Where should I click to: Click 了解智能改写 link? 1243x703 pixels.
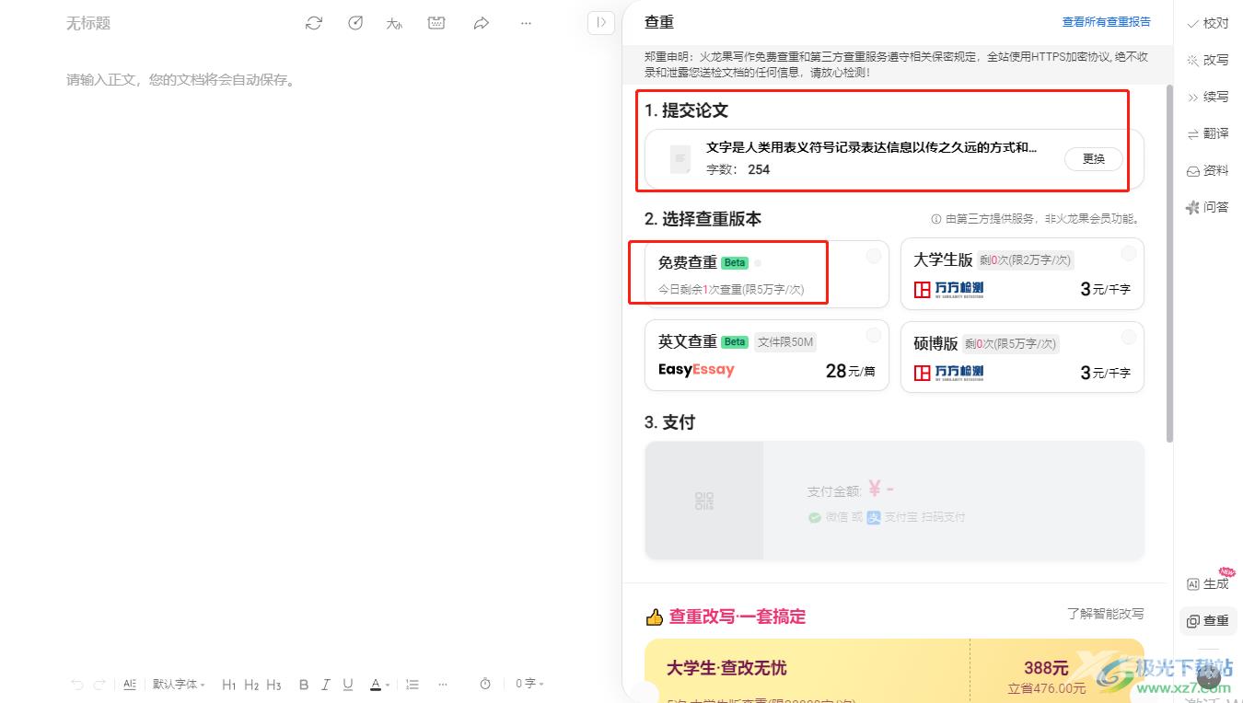pyautogui.click(x=1105, y=614)
